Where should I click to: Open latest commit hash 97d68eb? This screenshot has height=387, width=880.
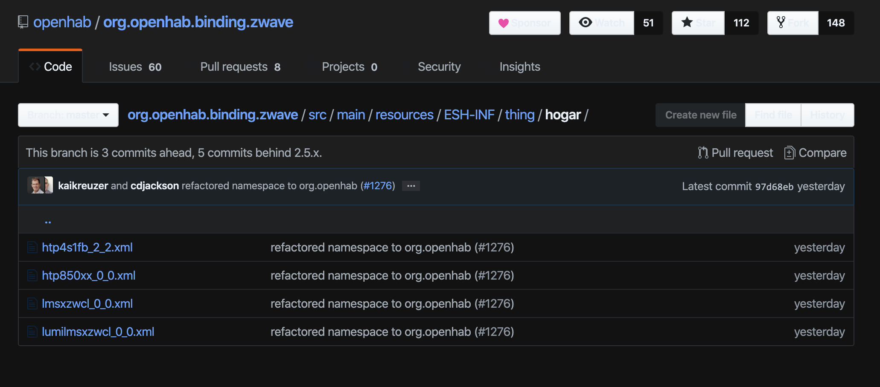coord(774,187)
